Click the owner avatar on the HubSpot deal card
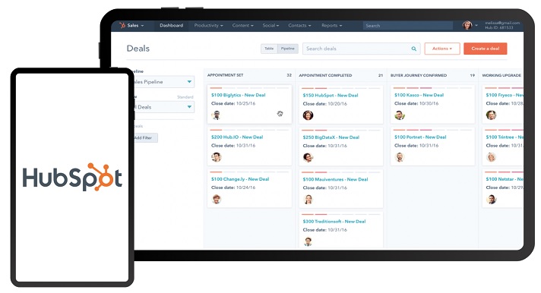This screenshot has width=541, height=293. [x=308, y=115]
